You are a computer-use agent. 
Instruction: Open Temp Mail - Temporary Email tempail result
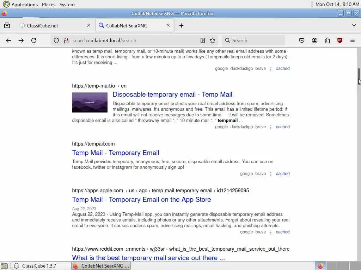pos(116,153)
